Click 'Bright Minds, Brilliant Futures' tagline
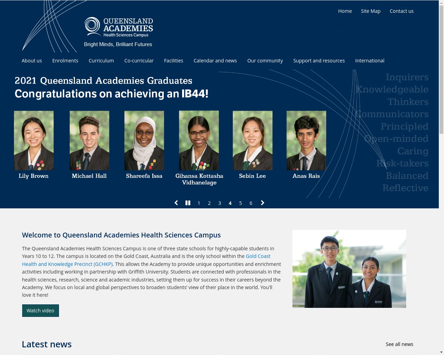This screenshot has width=444, height=355. pos(118,44)
